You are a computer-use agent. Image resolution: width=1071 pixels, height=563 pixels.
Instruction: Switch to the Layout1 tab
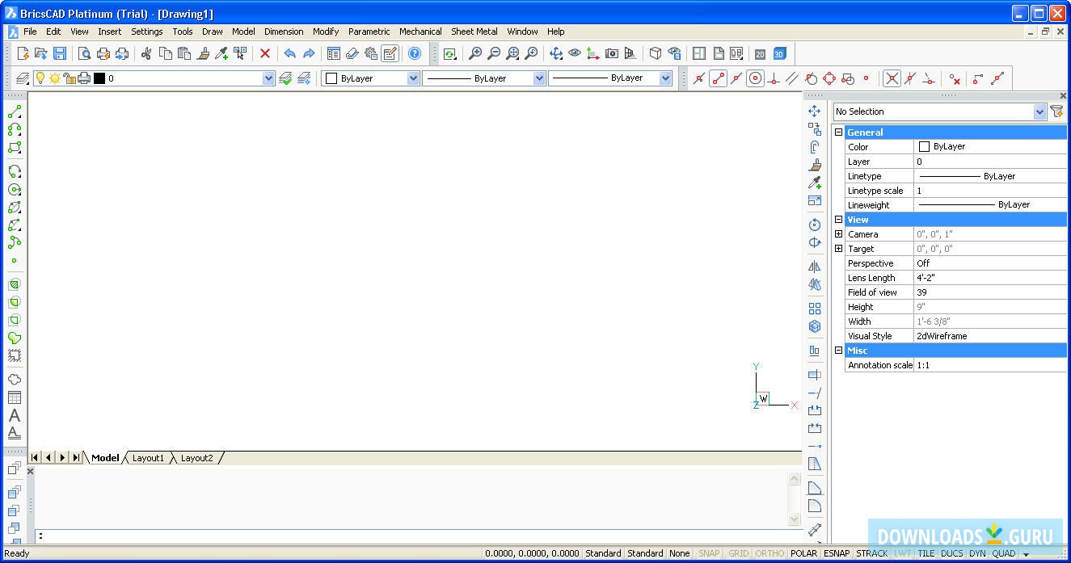point(148,458)
